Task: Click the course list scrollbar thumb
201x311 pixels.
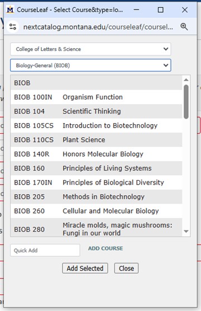Action: (186, 102)
